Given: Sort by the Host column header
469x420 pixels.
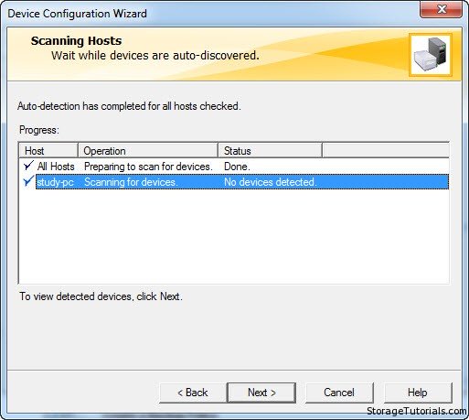Looking at the screenshot, I should point(48,151).
